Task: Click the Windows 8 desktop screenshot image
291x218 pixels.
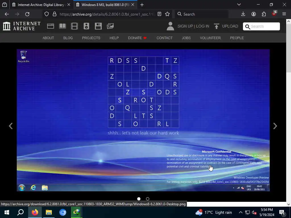Action: point(143,120)
